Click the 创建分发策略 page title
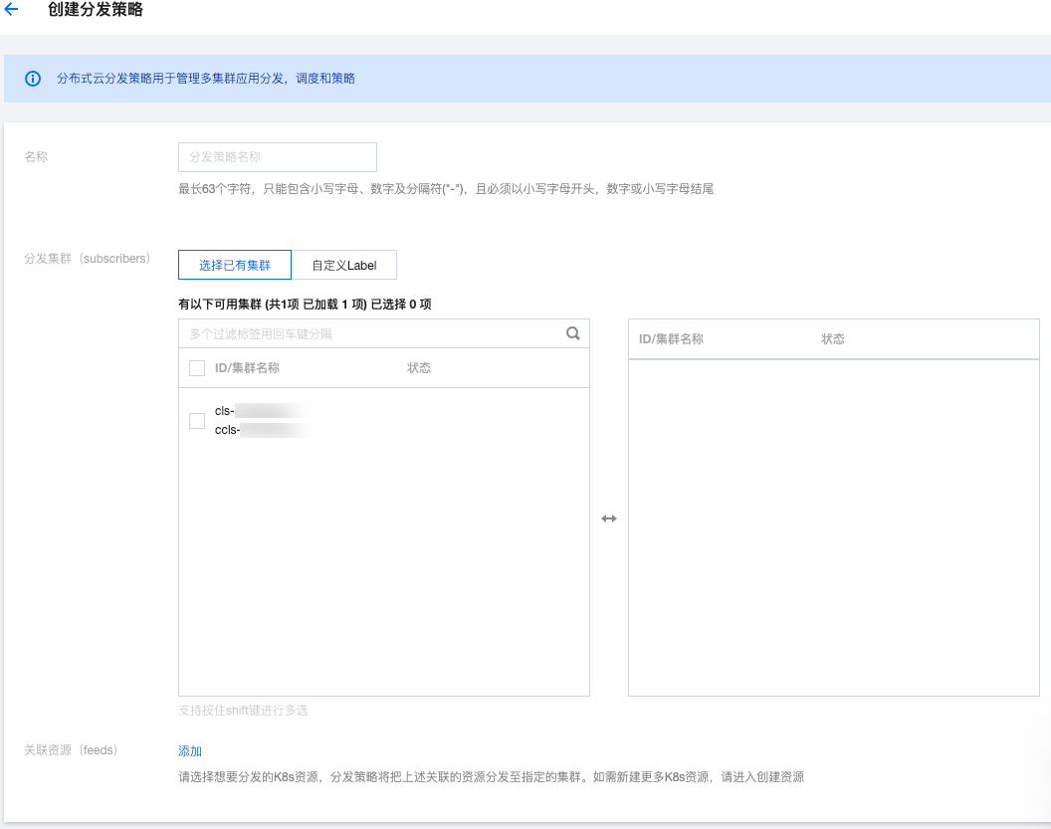Image resolution: width=1051 pixels, height=829 pixels. [x=96, y=9]
